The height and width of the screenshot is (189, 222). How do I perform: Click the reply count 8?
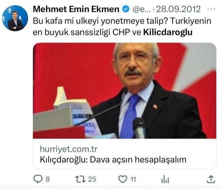(x=48, y=179)
